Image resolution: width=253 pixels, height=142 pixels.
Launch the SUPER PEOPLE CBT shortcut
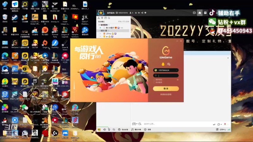pos(55,6)
